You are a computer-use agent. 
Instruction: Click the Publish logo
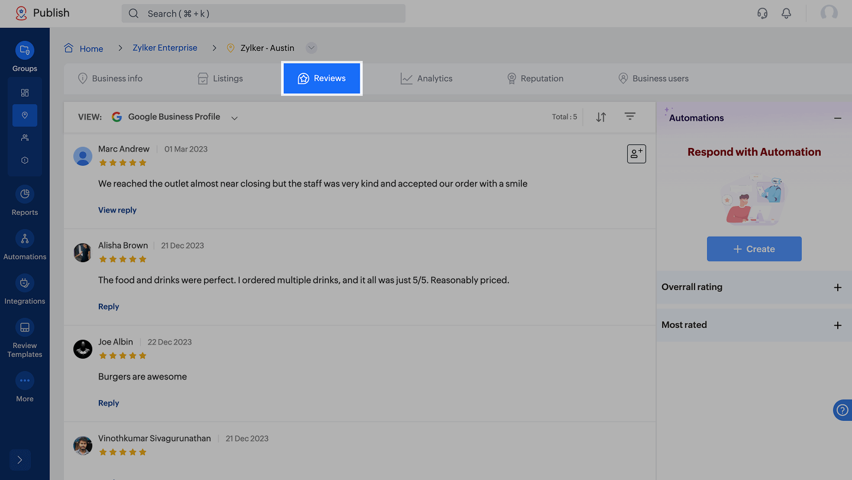click(x=43, y=13)
